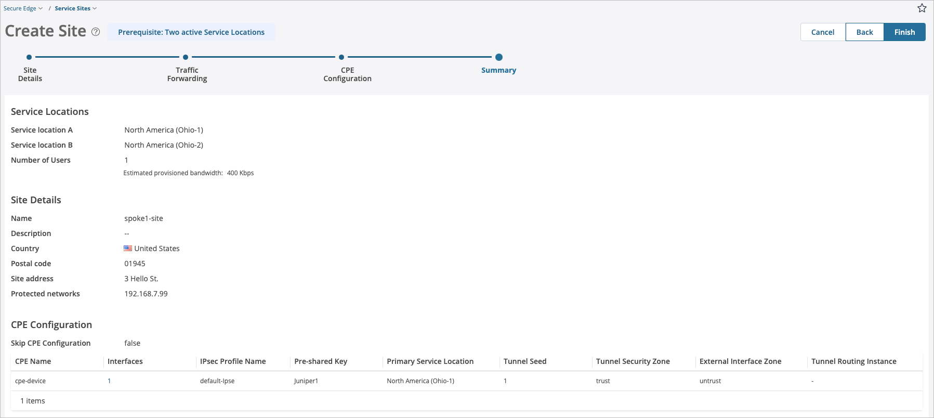Go to Traffic Forwarding step dot
Screen dimensions: 934x418
[x=186, y=57]
